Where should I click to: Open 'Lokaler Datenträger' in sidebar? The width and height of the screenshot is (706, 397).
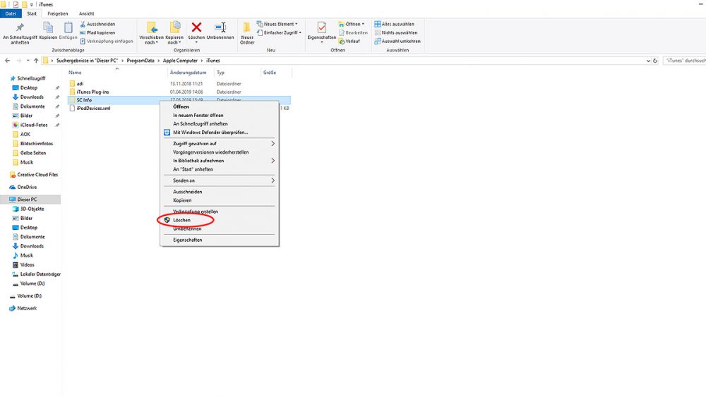[40, 274]
